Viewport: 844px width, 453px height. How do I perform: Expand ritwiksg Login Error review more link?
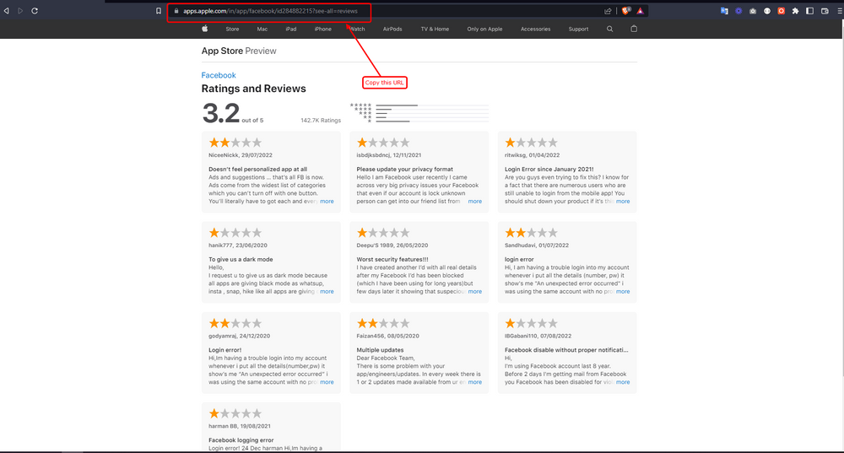(x=623, y=202)
